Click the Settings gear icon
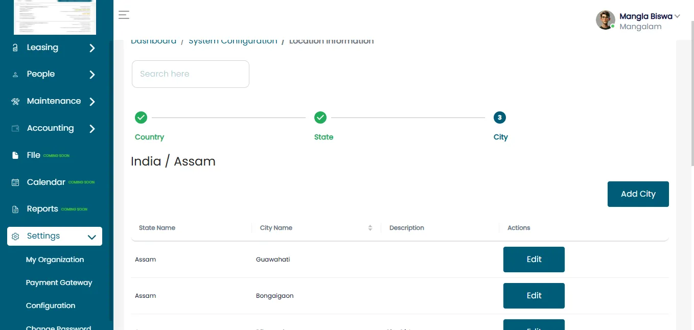 click(x=15, y=237)
